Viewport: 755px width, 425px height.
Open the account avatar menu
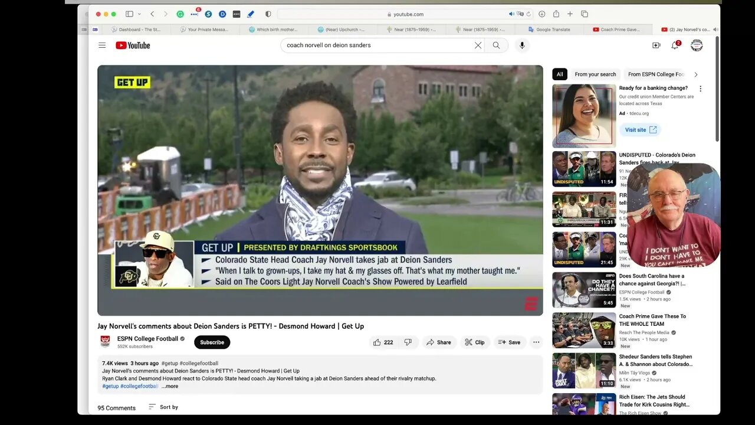[x=697, y=45]
